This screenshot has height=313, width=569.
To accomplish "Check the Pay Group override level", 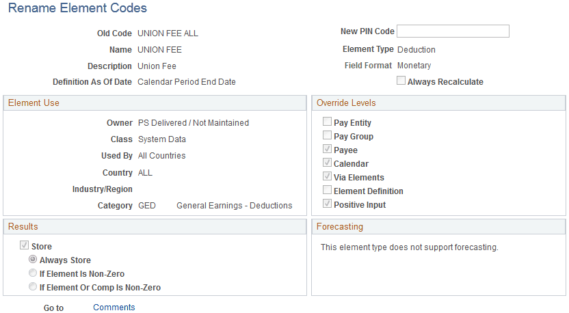I will 327,137.
